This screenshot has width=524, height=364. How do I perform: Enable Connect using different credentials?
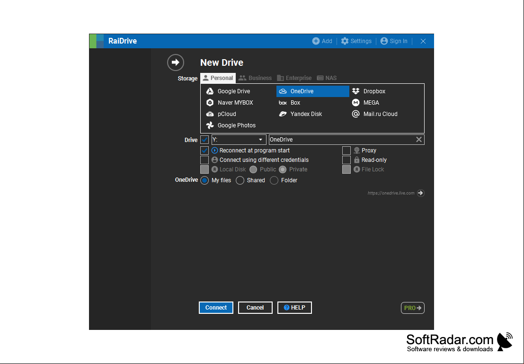click(204, 160)
